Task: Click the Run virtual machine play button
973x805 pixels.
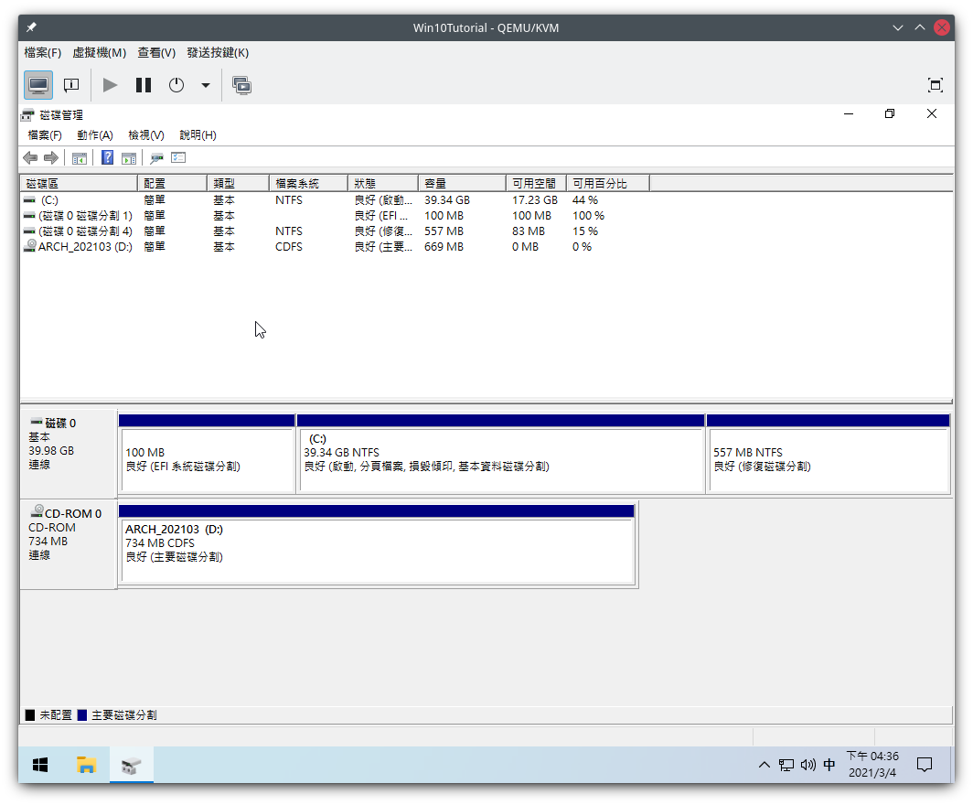Action: pos(110,85)
